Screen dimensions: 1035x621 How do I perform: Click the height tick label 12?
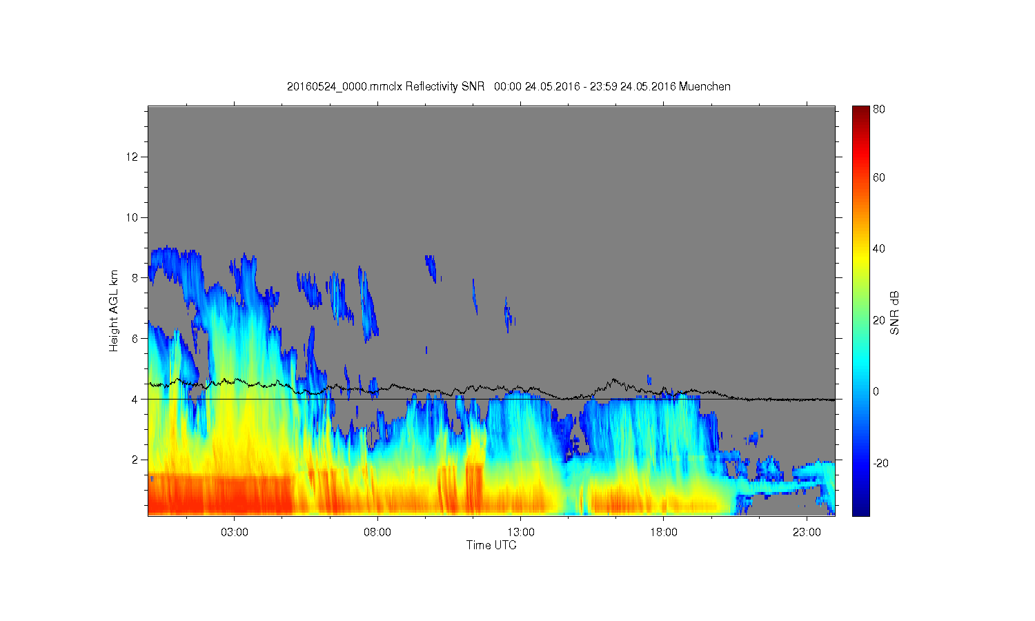click(132, 157)
